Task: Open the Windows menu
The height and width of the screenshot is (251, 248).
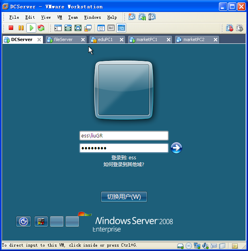Action: tap(92, 17)
